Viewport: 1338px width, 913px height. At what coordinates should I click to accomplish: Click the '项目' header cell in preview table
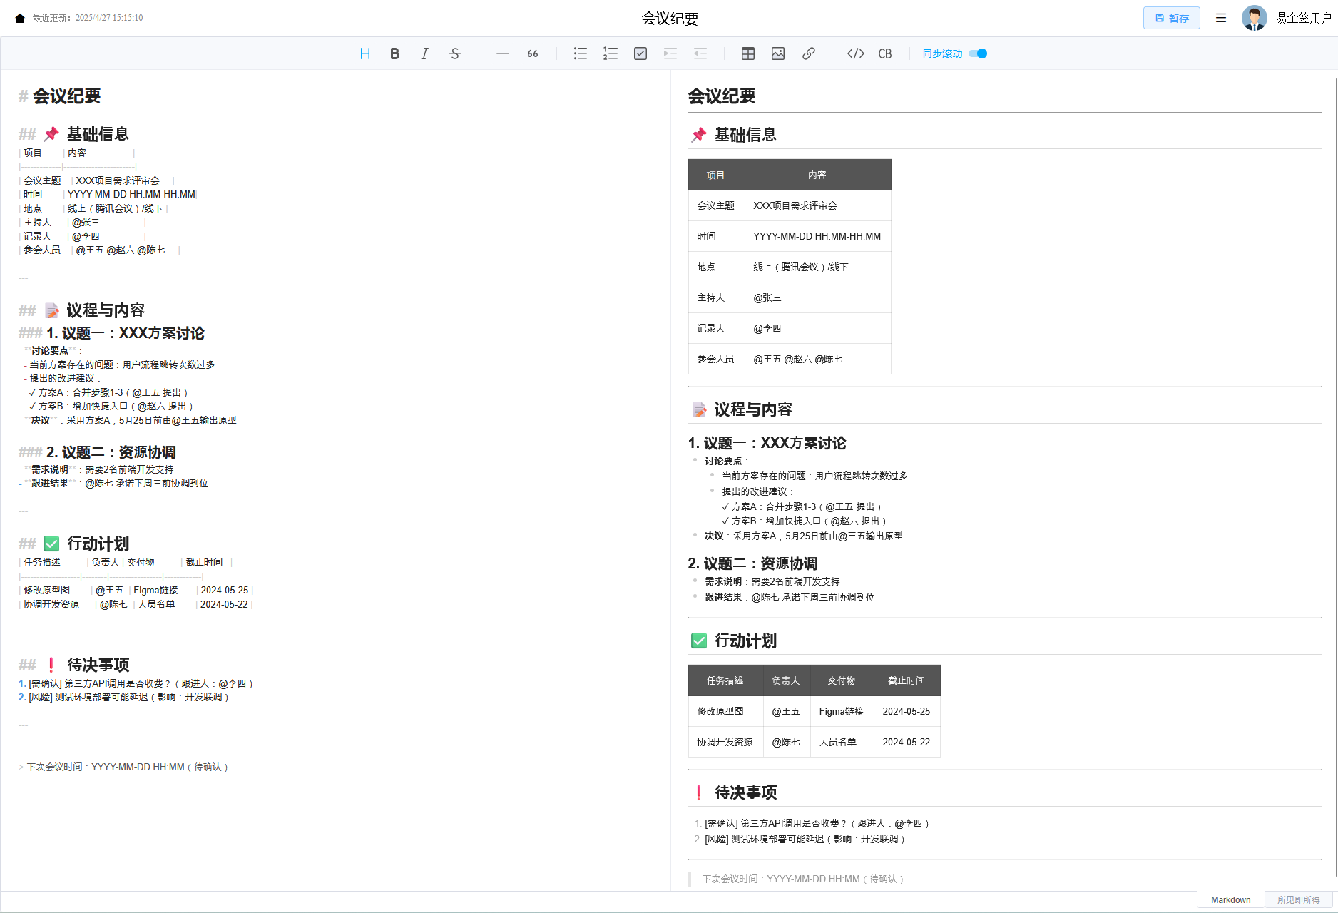coord(715,175)
